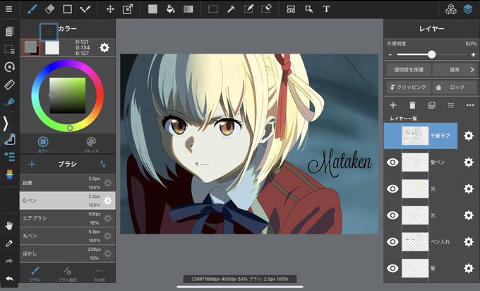Image resolution: width=480 pixels, height=291 pixels.
Task: Switch to カラー color tab
Action: click(x=43, y=145)
